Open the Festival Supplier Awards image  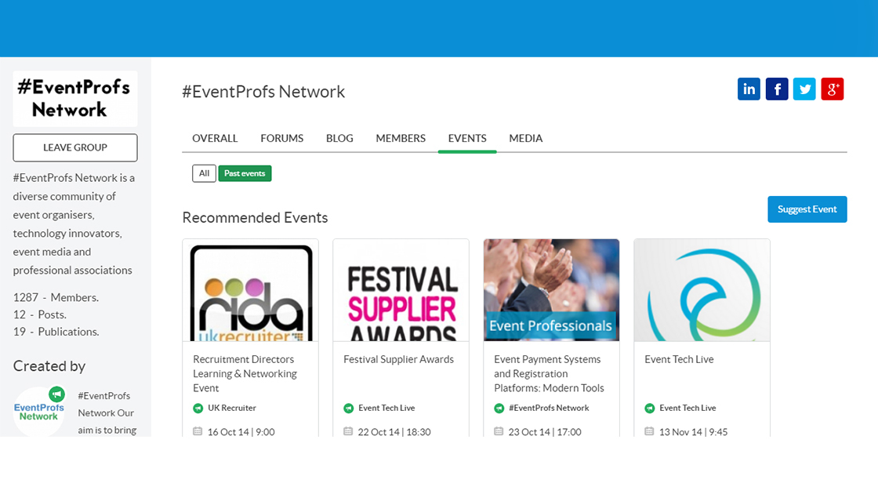pos(401,290)
